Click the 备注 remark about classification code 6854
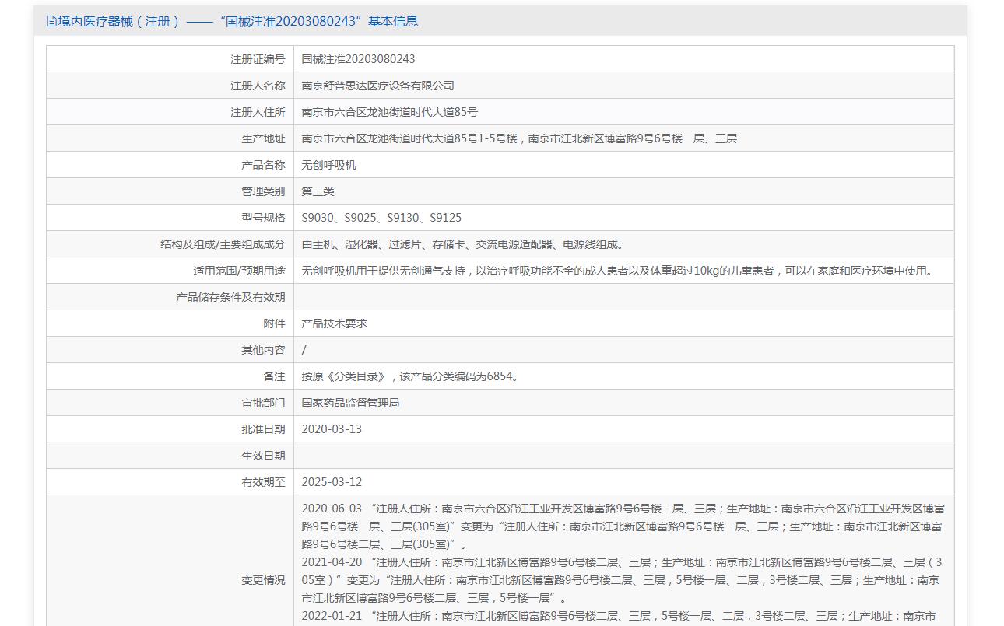 coord(410,376)
